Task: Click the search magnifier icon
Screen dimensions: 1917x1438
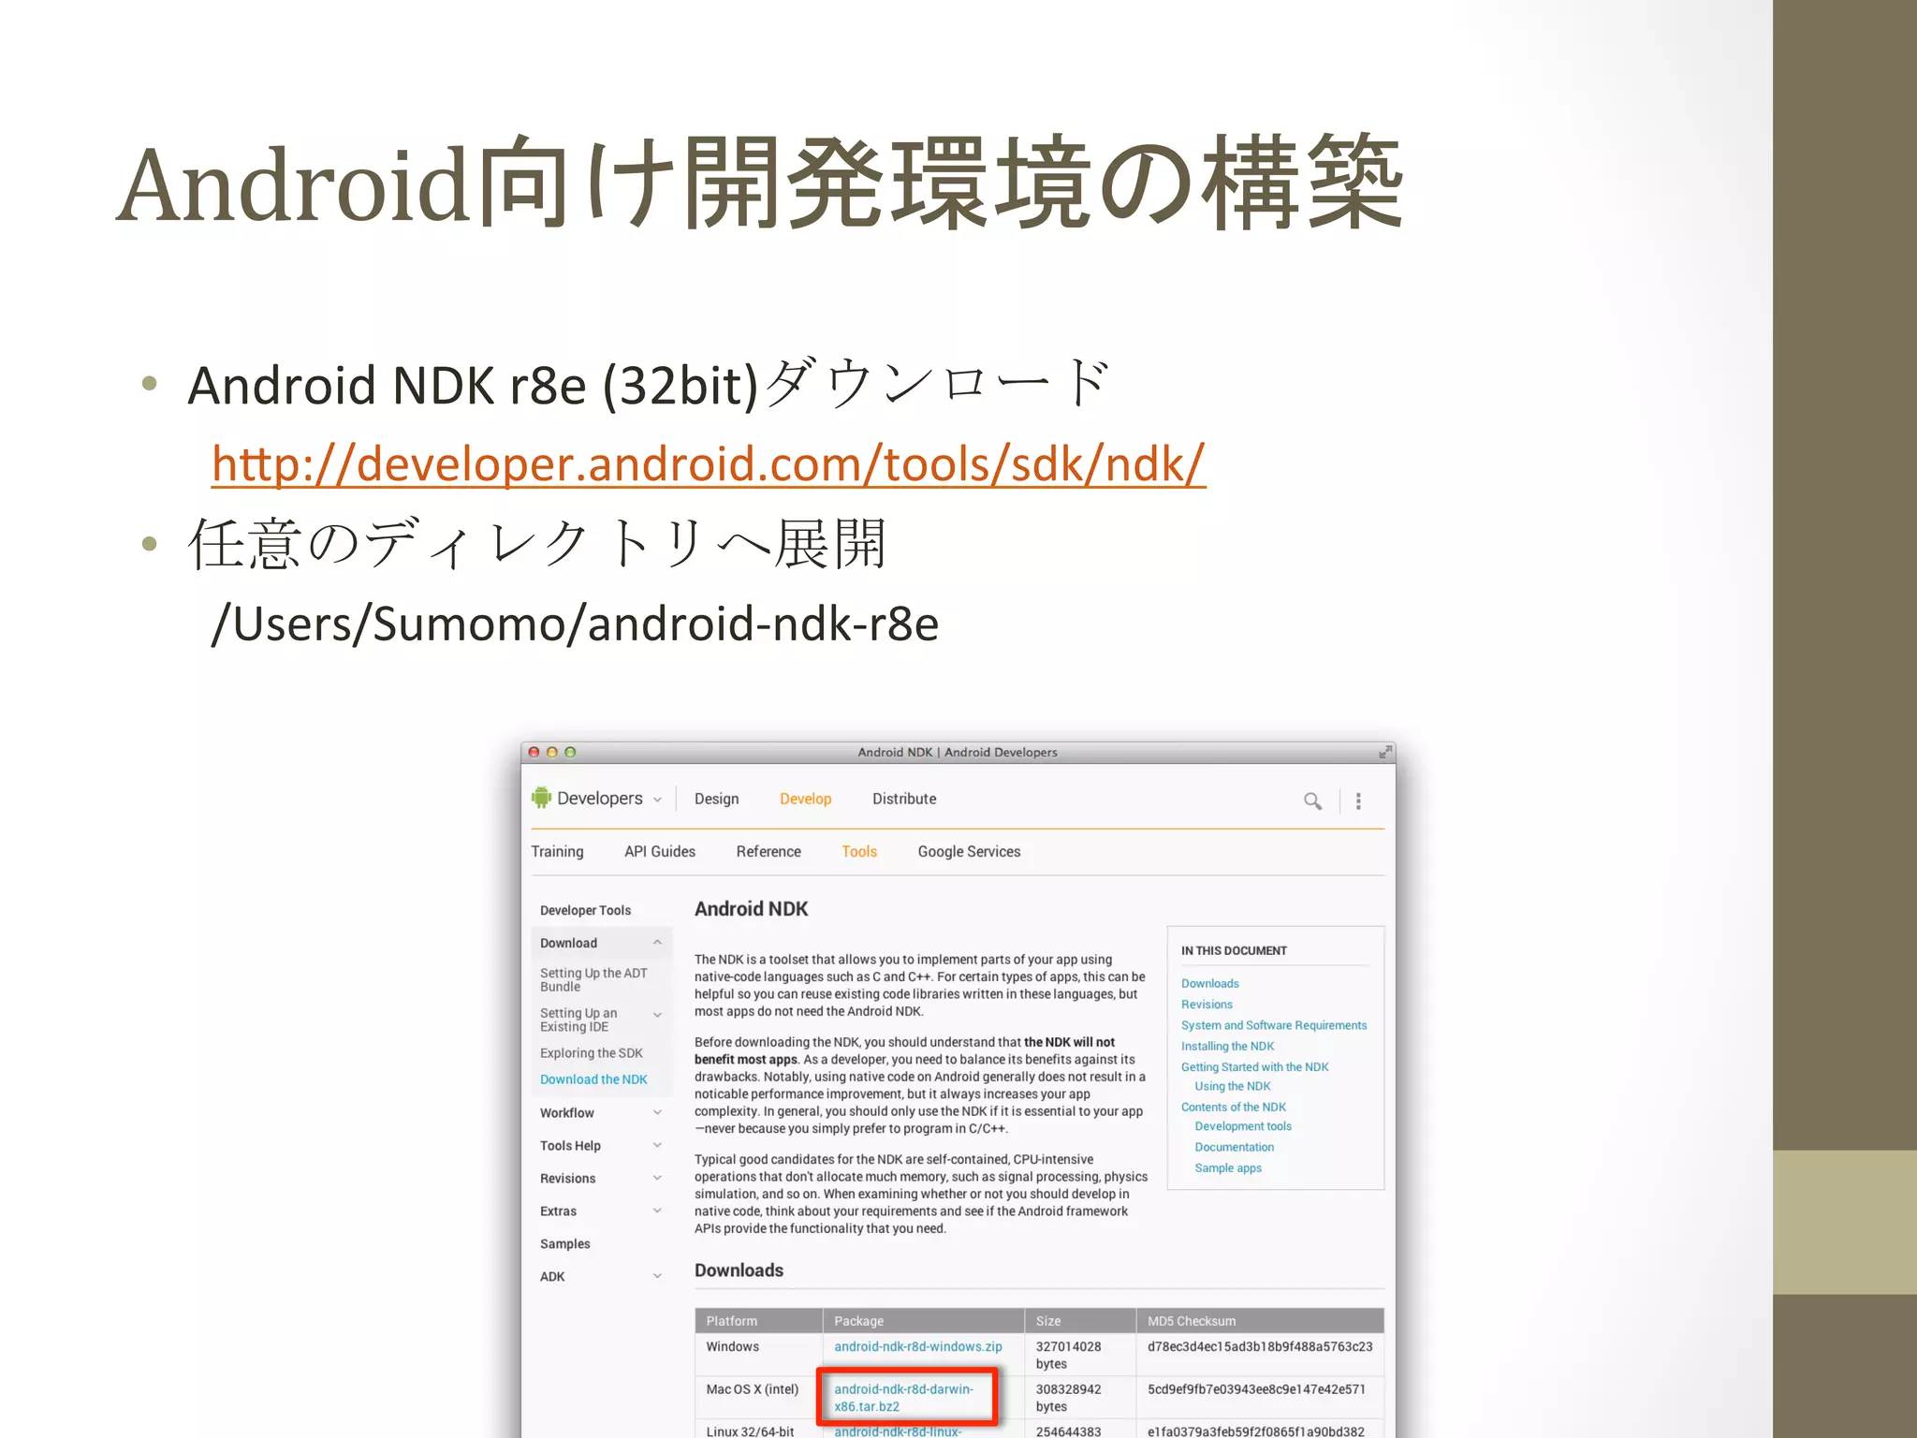Action: [1312, 801]
